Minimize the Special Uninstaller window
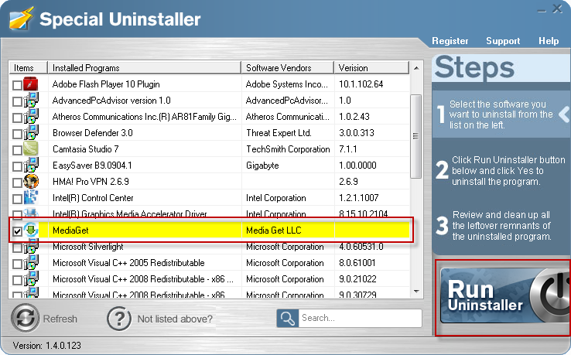This screenshot has width=571, height=355. [x=542, y=10]
